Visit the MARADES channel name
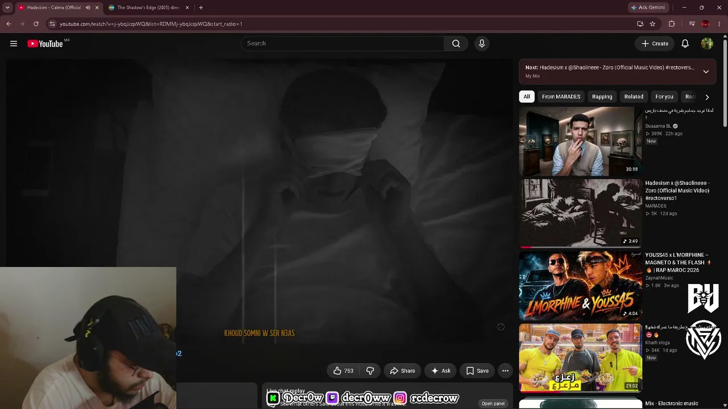The height and width of the screenshot is (409, 728). tap(656, 206)
